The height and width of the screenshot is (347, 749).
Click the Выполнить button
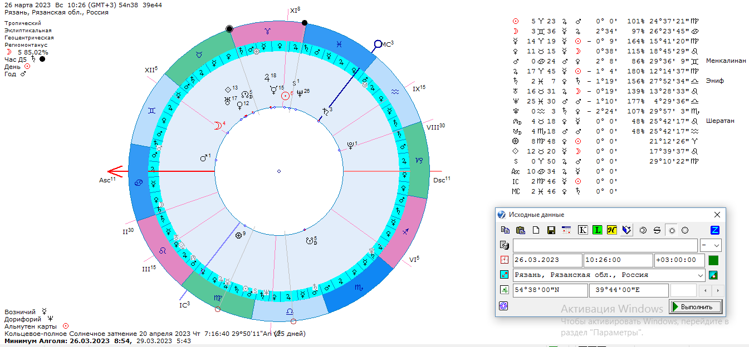point(696,306)
